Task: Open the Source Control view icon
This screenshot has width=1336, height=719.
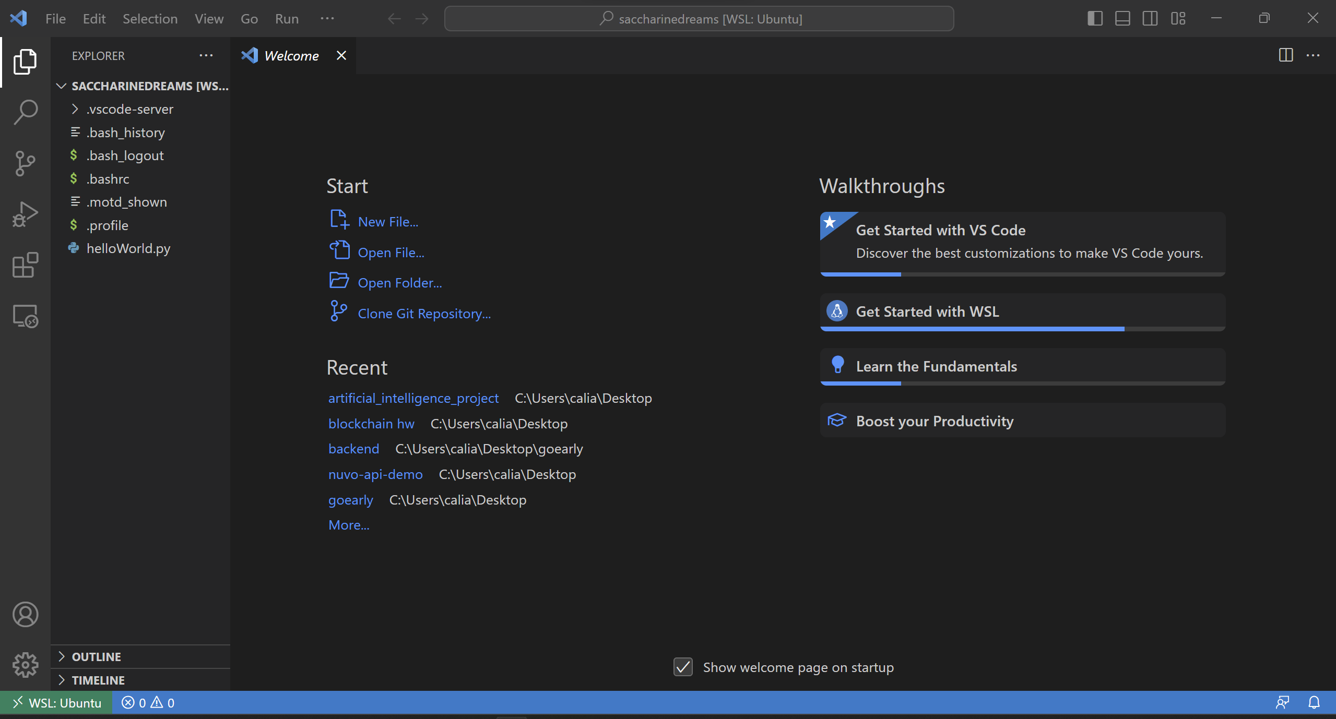Action: (x=25, y=163)
